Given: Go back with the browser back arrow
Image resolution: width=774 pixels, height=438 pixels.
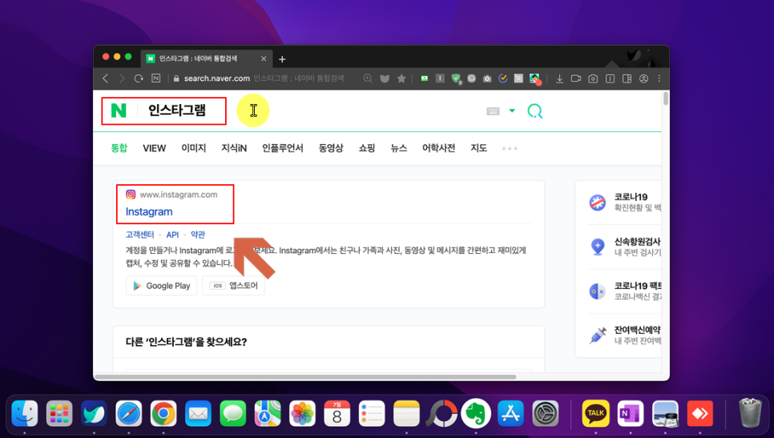Looking at the screenshot, I should click(x=105, y=78).
